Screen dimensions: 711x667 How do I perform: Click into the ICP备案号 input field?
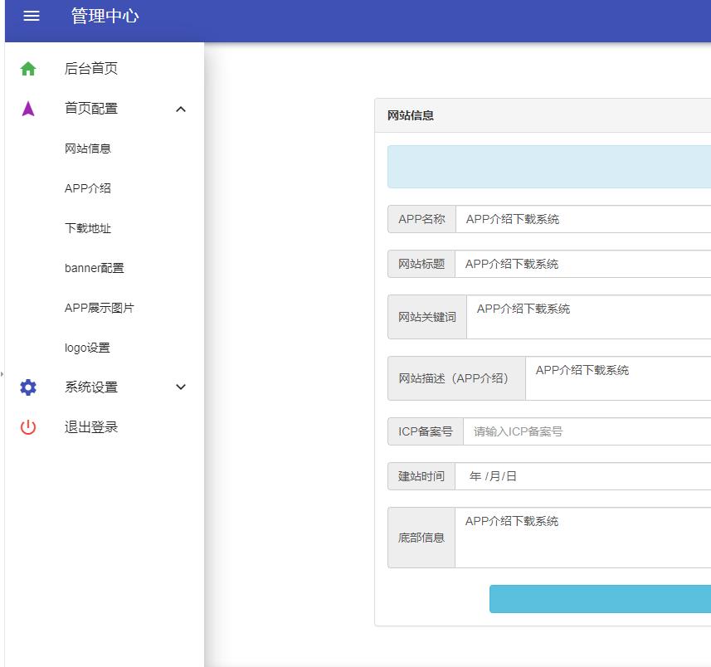click(586, 431)
